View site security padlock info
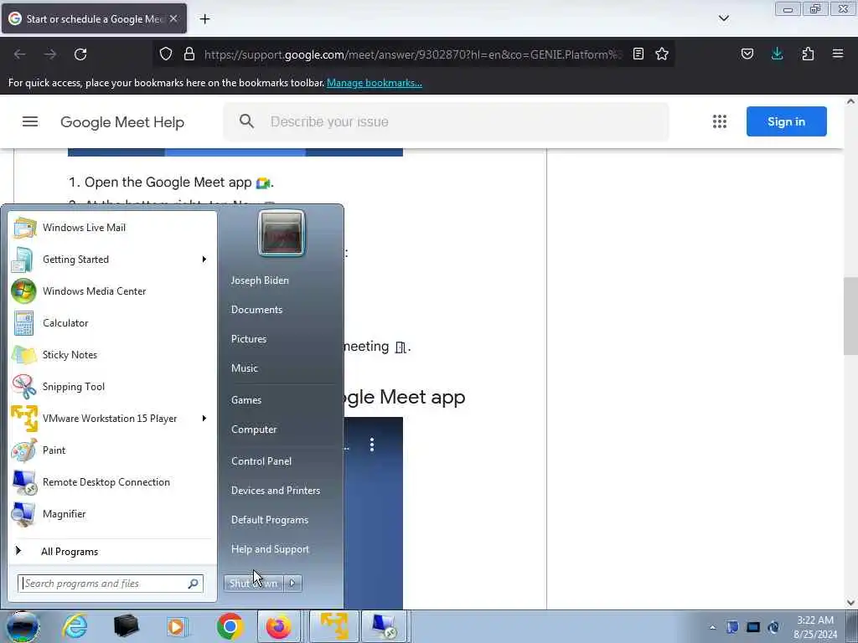Image resolution: width=858 pixels, height=643 pixels. (189, 54)
